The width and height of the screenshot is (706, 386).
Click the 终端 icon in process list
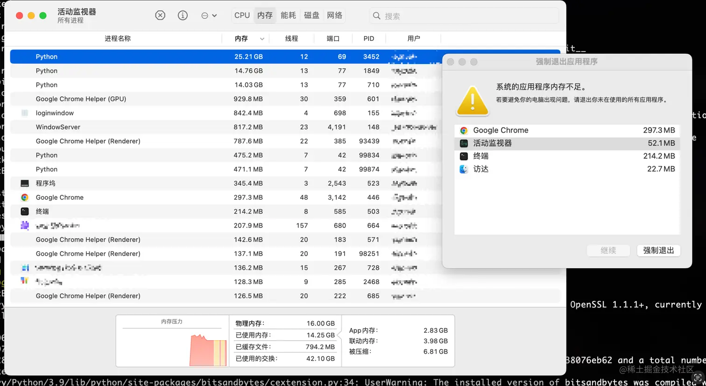click(x=25, y=211)
